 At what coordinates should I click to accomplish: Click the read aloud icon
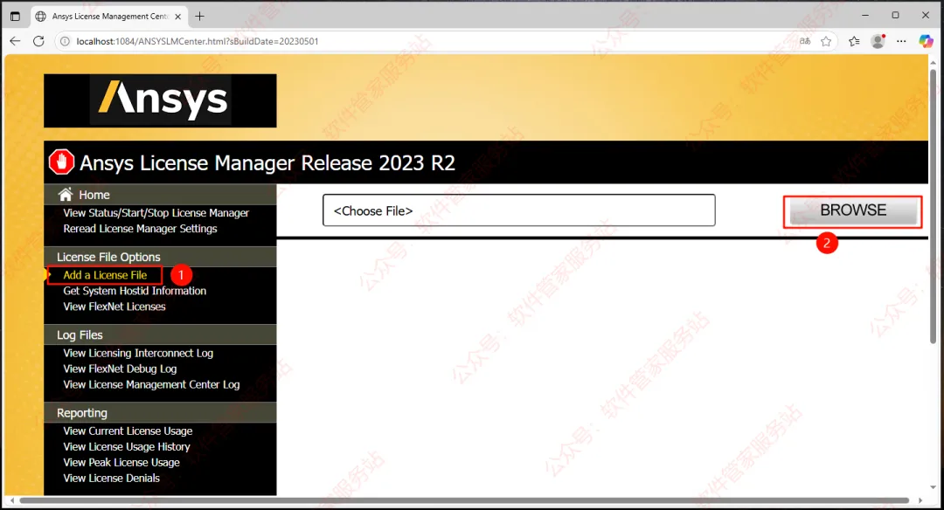[x=805, y=41]
